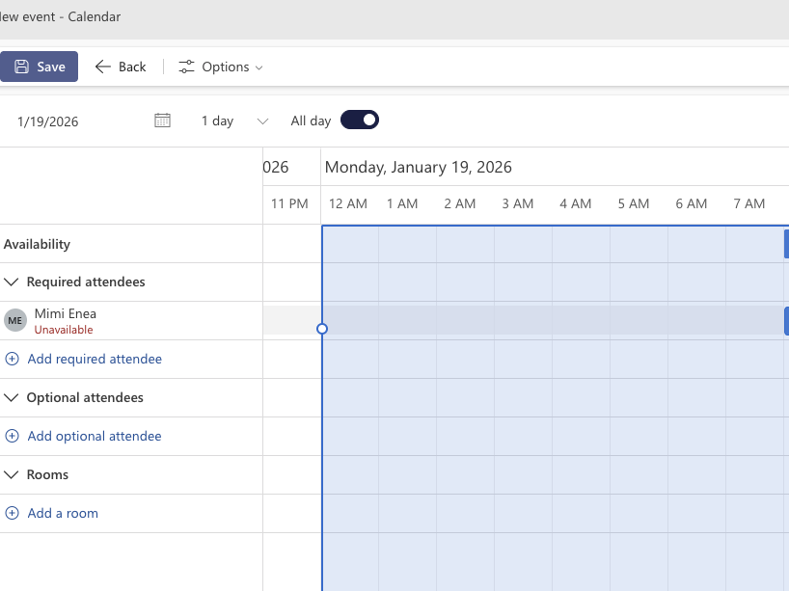Click the 2 AM time column header

[459, 203]
